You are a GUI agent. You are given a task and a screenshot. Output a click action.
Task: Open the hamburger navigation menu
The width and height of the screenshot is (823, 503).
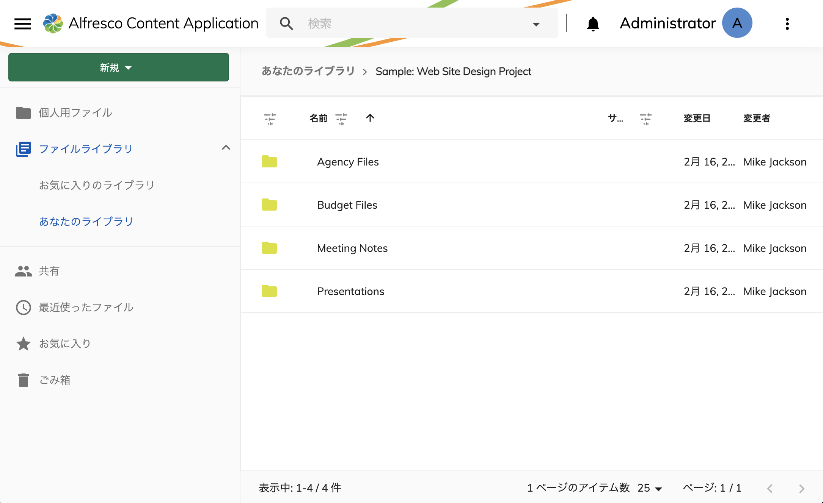coord(22,23)
